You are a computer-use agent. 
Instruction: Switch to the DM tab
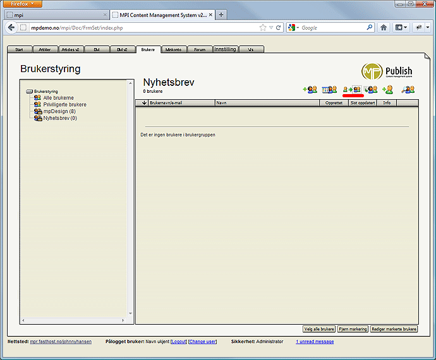(x=97, y=49)
